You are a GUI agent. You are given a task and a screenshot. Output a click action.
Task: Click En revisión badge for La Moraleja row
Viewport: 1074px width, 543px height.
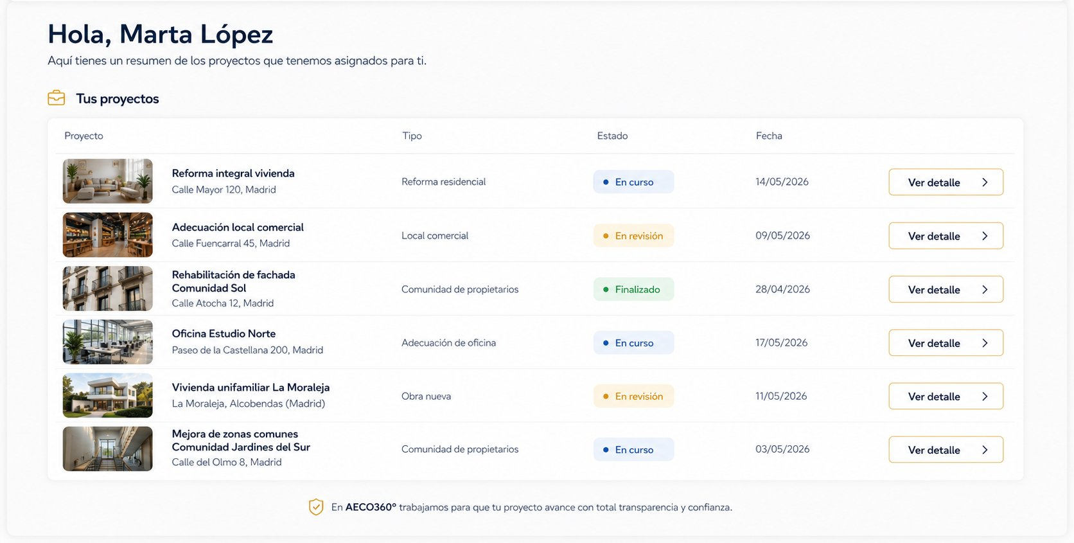pyautogui.click(x=633, y=396)
